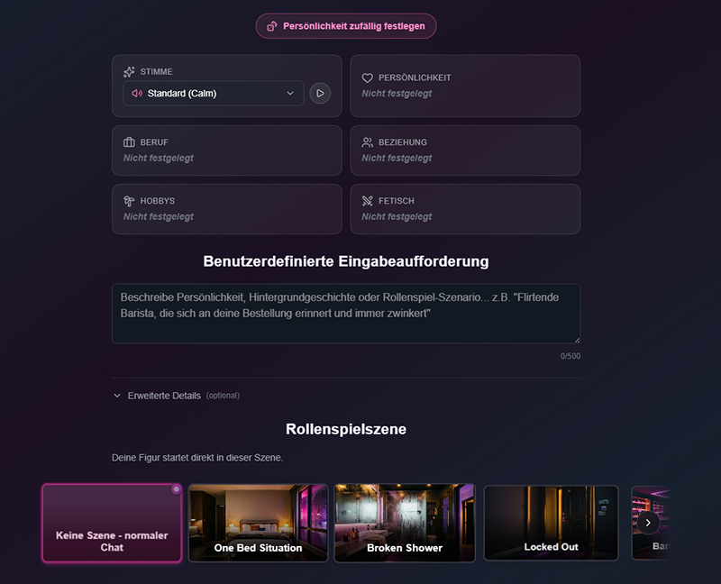The image size is (721, 584).
Task: Click the heart icon beside PERSÖNLICHKEIT
Action: click(x=368, y=78)
